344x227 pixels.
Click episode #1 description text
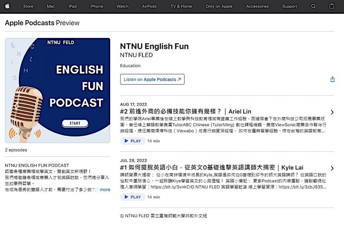pos(223,181)
